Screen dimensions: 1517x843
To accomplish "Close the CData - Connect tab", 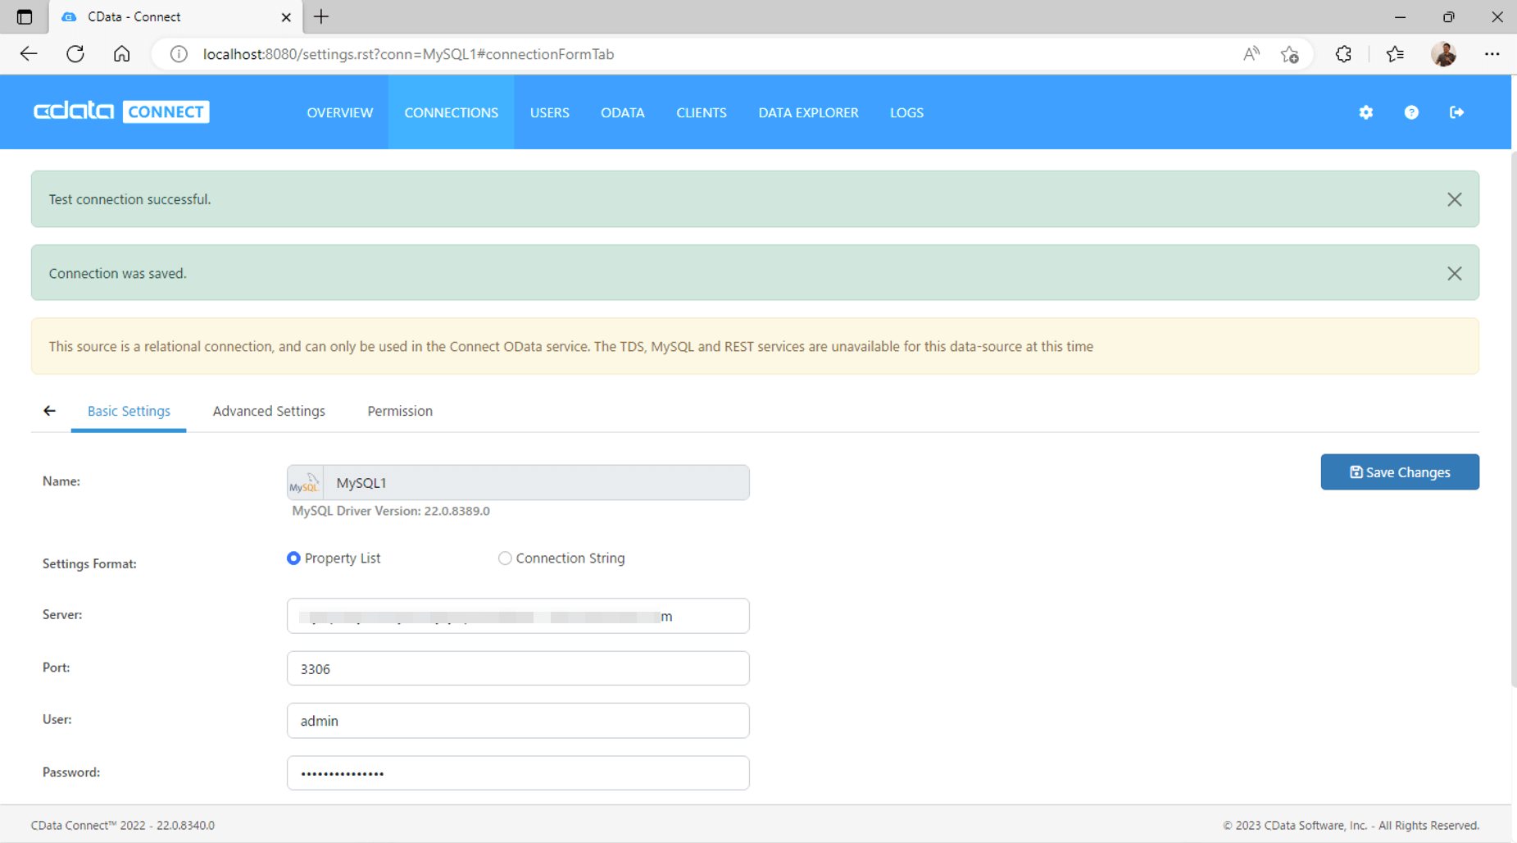I will (x=286, y=16).
